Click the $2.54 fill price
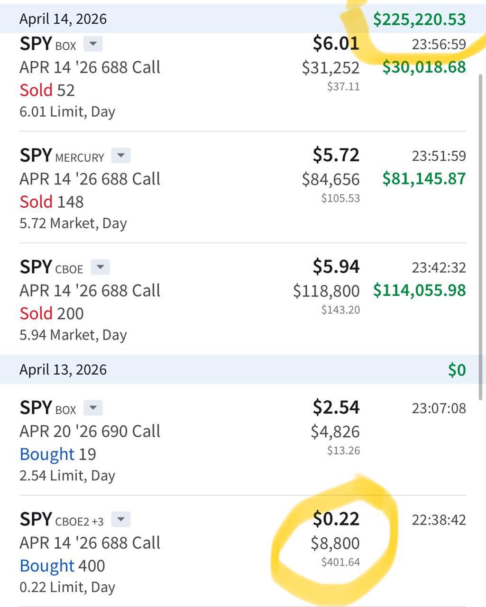 click(336, 407)
